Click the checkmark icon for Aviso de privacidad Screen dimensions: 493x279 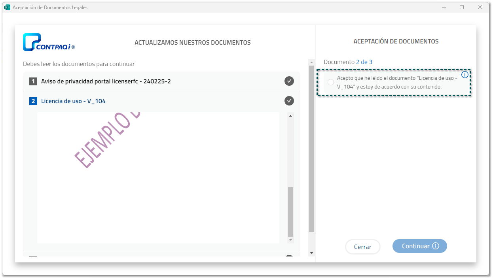(289, 81)
